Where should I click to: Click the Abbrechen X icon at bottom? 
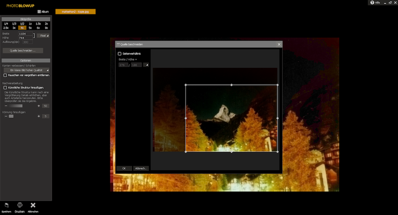click(x=33, y=205)
